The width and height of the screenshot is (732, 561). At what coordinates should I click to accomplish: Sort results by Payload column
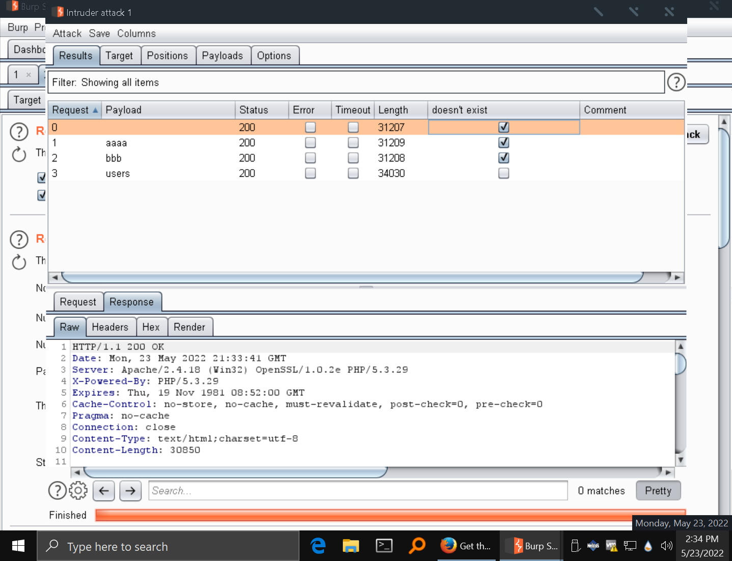[x=169, y=110]
